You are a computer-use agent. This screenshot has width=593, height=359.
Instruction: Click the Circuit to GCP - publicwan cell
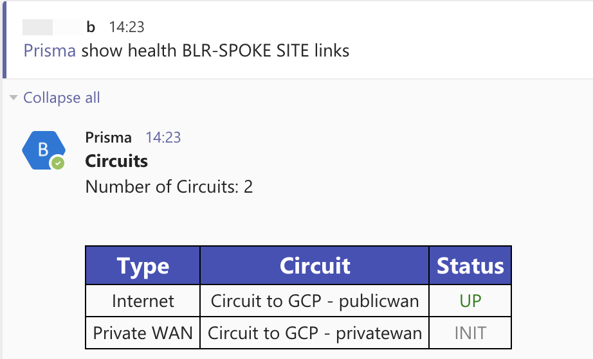315,301
